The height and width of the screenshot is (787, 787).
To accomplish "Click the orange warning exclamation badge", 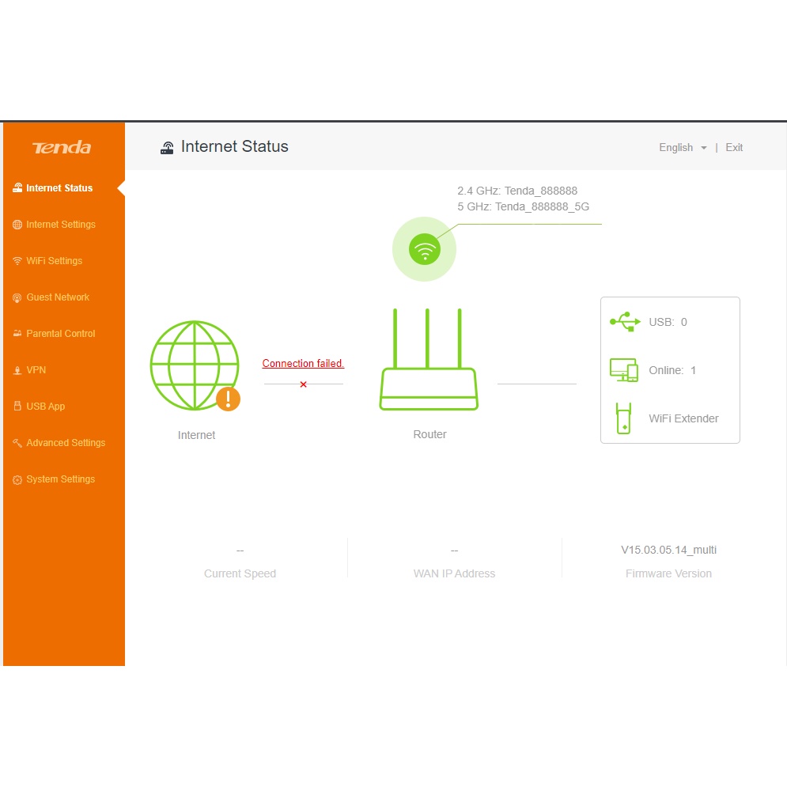I will coord(228,399).
